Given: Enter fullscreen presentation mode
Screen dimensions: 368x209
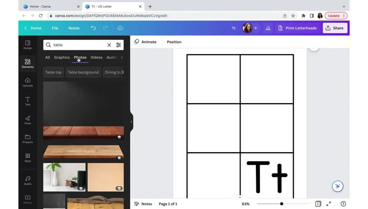Looking at the screenshot, I should pyautogui.click(x=329, y=204).
